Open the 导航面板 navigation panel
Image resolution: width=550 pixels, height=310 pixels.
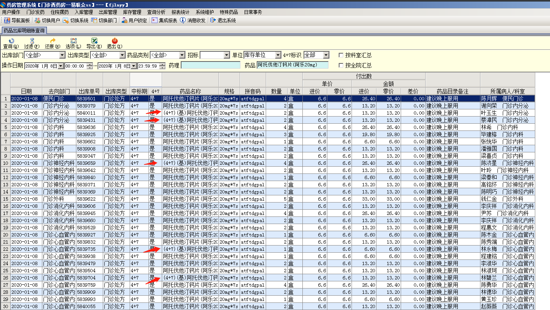click(17, 20)
